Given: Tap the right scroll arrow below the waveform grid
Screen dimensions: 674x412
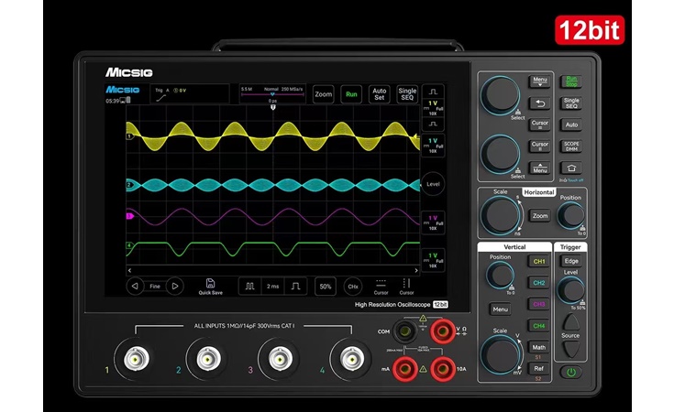Looking at the screenshot, I should pos(415,270).
